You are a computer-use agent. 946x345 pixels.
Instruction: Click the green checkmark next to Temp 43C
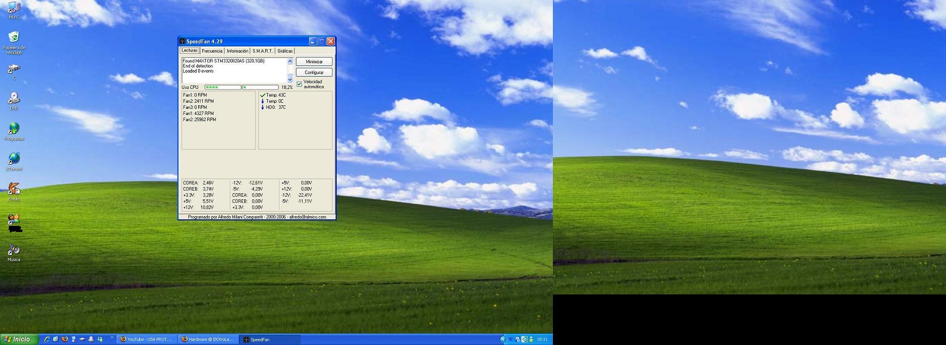(263, 95)
